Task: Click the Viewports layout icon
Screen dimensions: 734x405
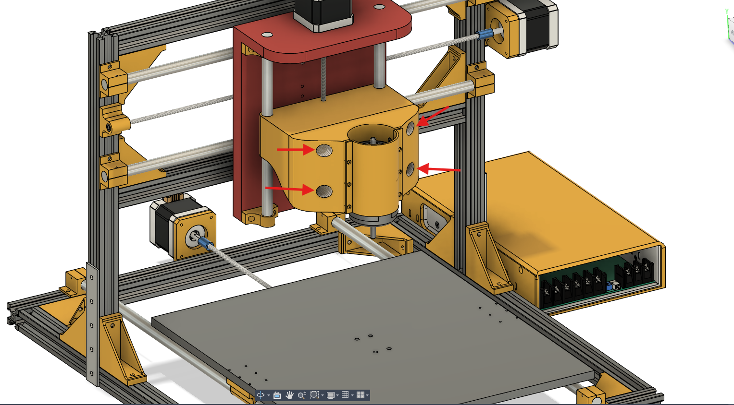Action: [360, 395]
